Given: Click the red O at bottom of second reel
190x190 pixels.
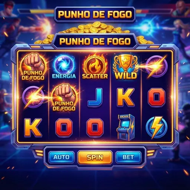Looking at the screenshot, I should point(64,128).
